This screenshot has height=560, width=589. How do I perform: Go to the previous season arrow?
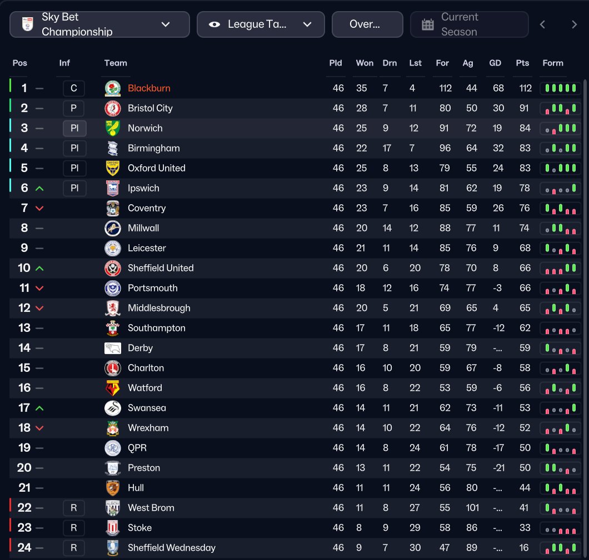tap(542, 24)
